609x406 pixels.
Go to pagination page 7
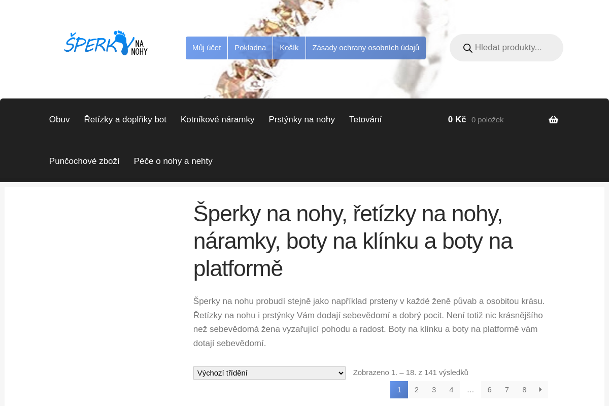[x=507, y=390]
